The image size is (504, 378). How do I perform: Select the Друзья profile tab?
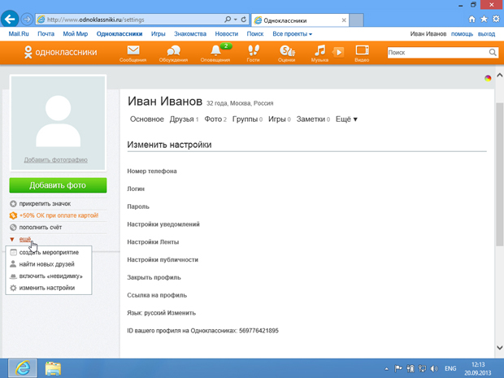184,119
